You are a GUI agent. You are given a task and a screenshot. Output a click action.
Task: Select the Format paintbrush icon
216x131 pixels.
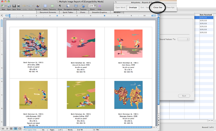[38, 6]
